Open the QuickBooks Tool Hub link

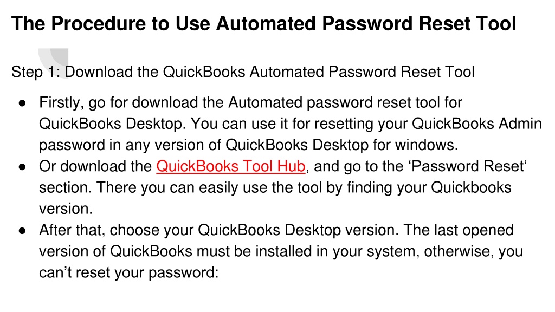pyautogui.click(x=230, y=166)
